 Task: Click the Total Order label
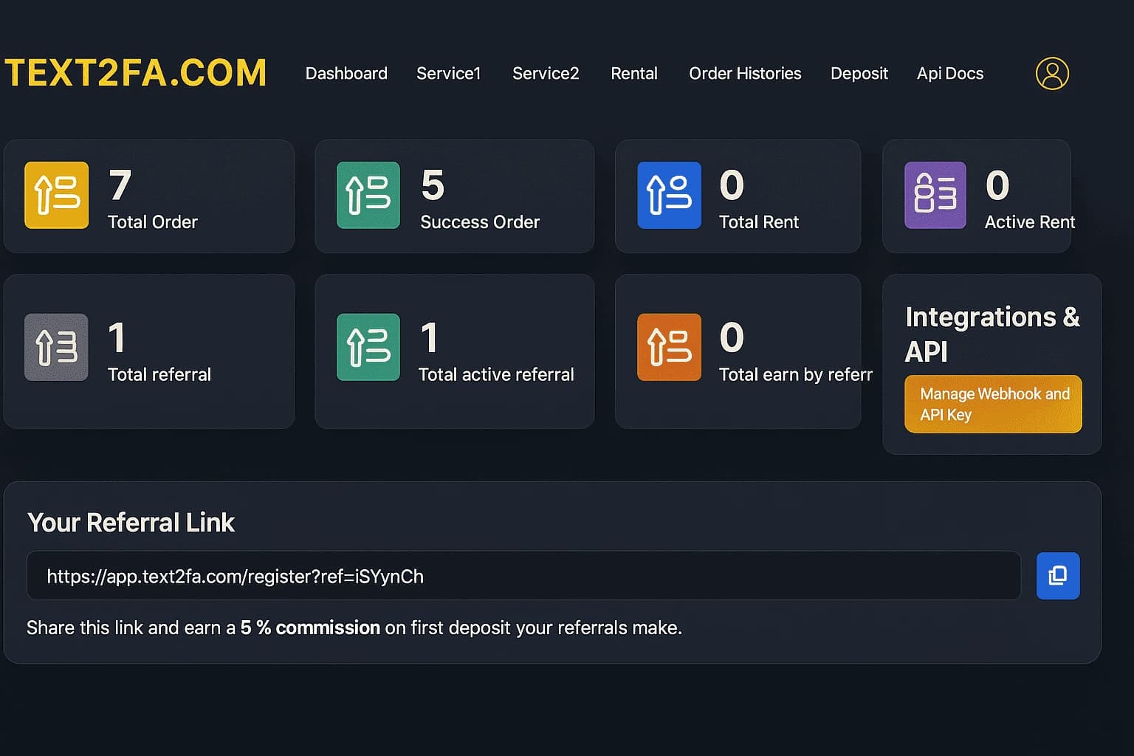[x=153, y=222]
